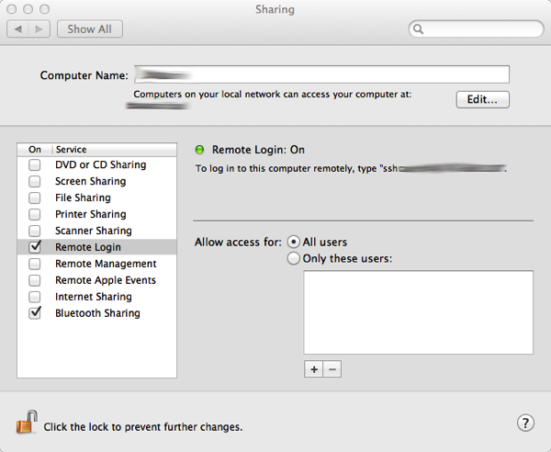This screenshot has height=452, width=551.
Task: Open help with the question mark button
Action: [525, 423]
